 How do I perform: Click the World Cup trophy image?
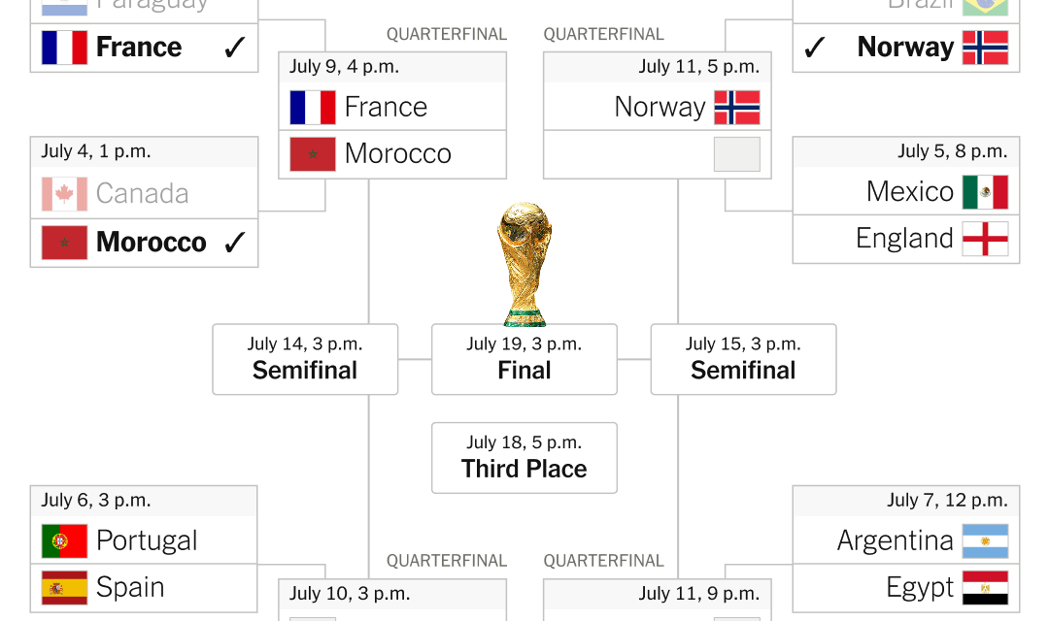(x=524, y=264)
